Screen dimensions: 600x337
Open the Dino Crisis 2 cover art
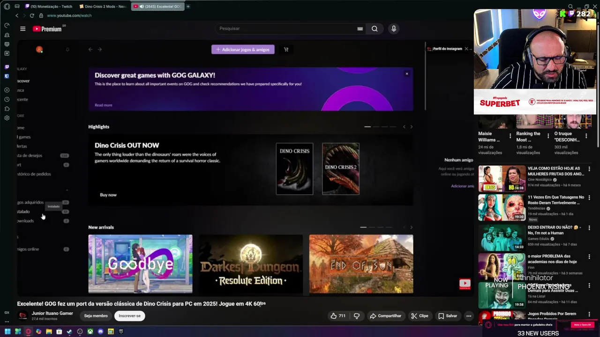(x=341, y=169)
